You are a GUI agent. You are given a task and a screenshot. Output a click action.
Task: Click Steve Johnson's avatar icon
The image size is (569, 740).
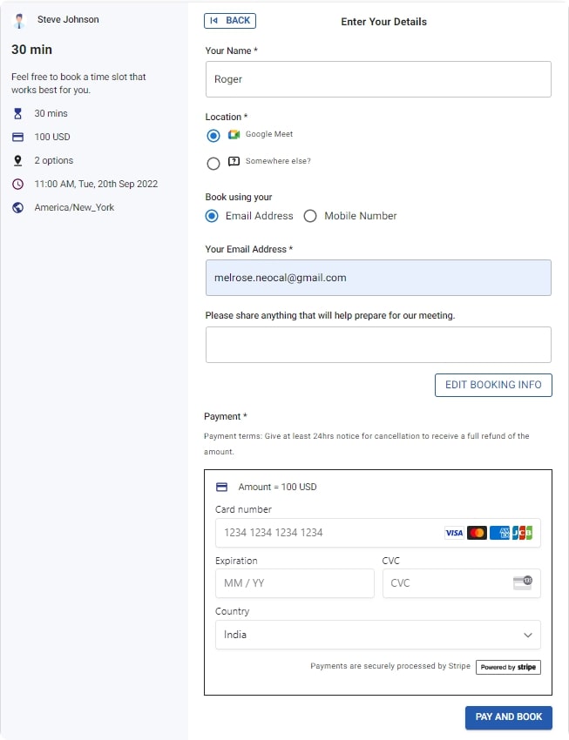[x=19, y=20]
